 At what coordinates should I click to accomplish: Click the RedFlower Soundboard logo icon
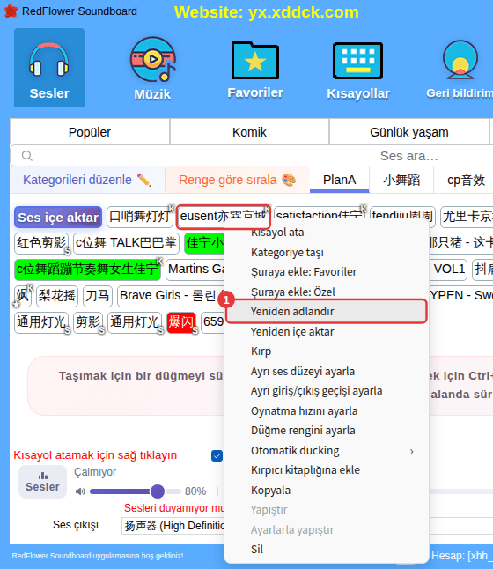[x=11, y=11]
